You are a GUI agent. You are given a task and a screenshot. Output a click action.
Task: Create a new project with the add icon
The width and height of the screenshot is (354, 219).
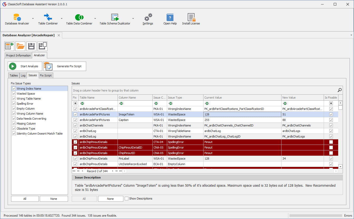9,46
